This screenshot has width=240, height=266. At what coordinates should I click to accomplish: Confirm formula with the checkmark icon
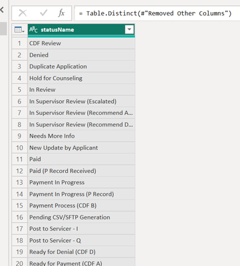pyautogui.click(x=43, y=13)
